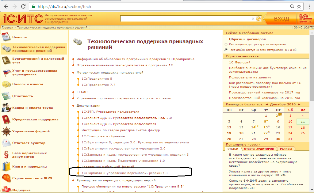The width and height of the screenshot is (314, 193).
Task: Open 1С:Электронное обучение link
Action: click(x=103, y=136)
